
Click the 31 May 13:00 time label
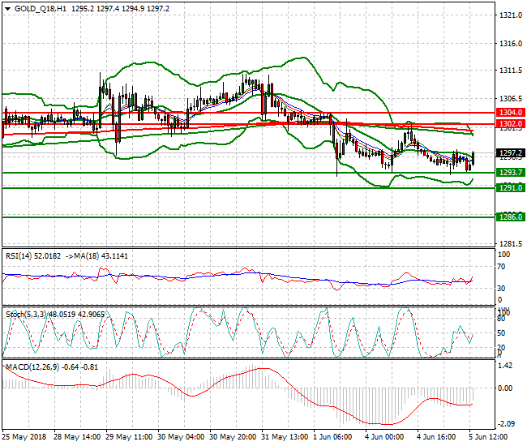point(285,437)
